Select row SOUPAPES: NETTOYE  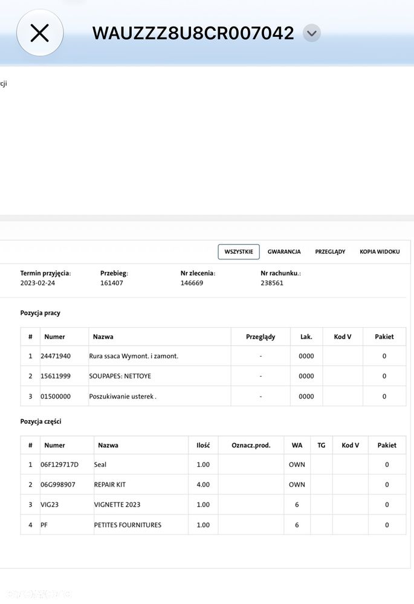(213, 376)
